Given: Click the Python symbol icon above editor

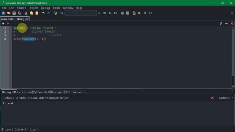Looking at the screenshot, I should (x=221, y=23).
